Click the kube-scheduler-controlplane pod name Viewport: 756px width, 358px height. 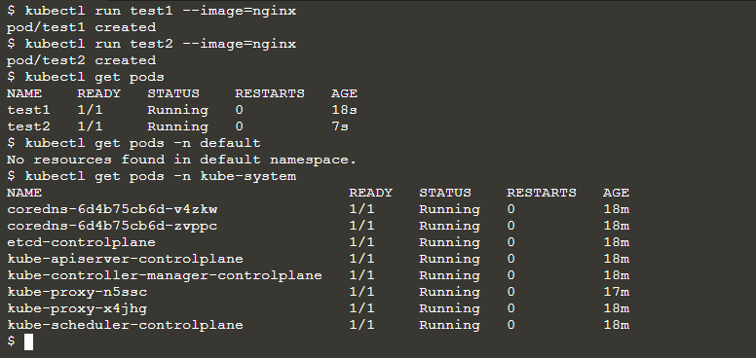(125, 325)
